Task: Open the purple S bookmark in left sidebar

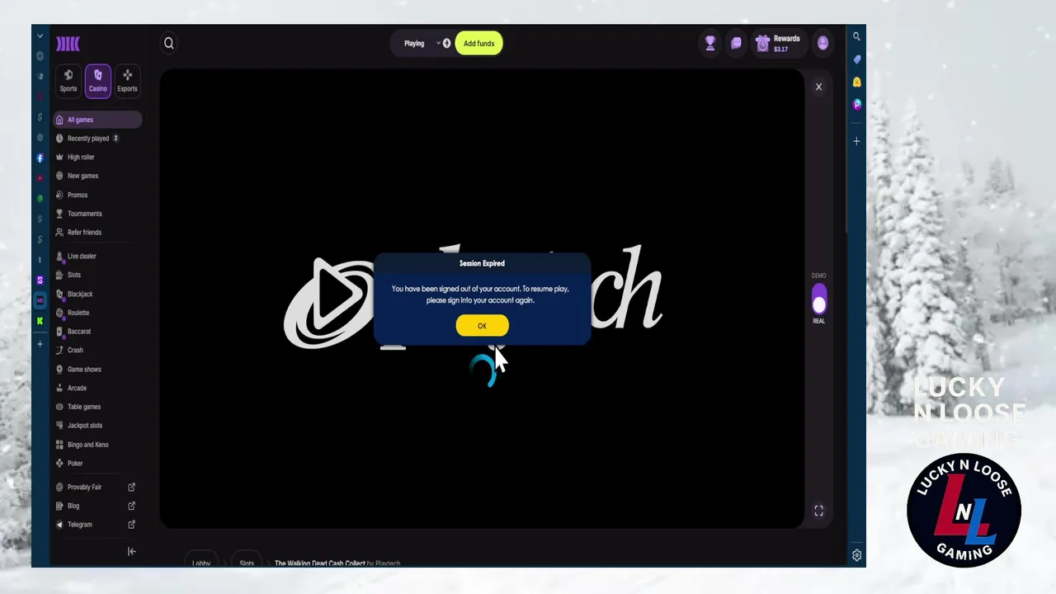Action: pos(40,280)
